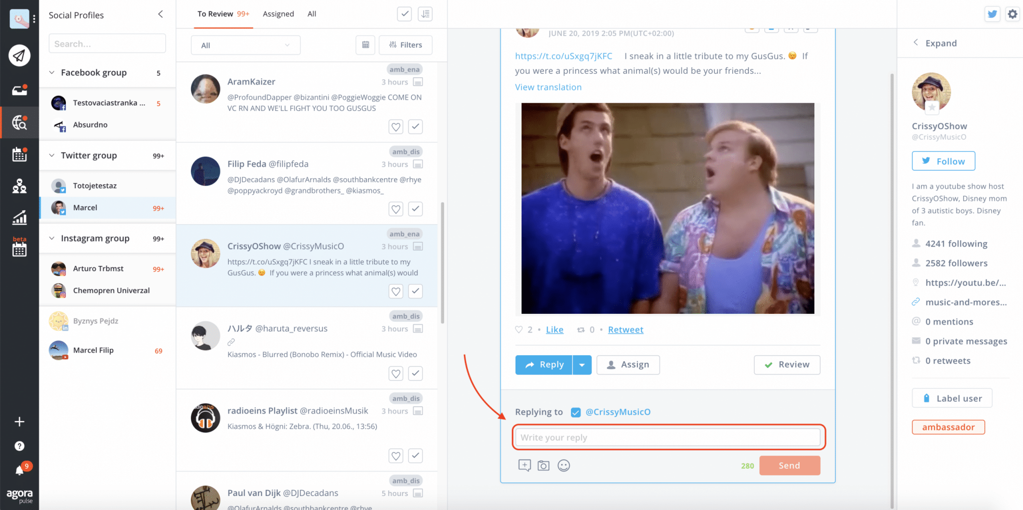Mark Filip Feda's item as reviewed

point(415,209)
